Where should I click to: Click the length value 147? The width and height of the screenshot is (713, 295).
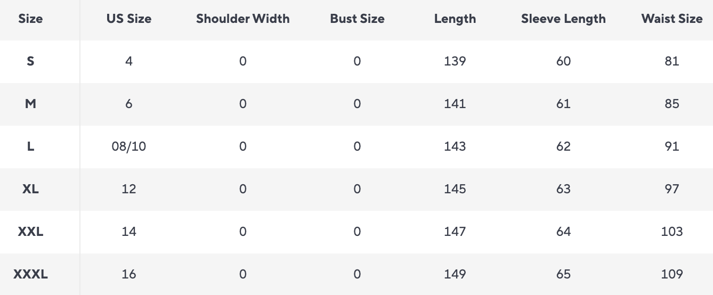[x=455, y=232]
